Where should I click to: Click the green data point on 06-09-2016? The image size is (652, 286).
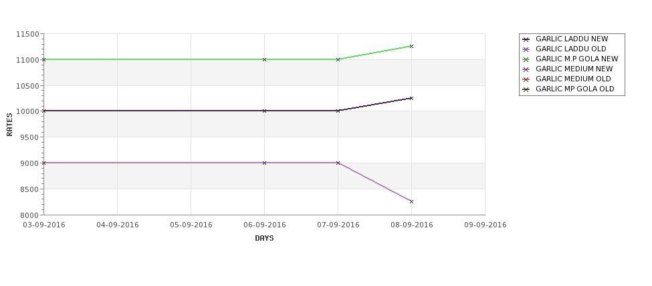(264, 60)
